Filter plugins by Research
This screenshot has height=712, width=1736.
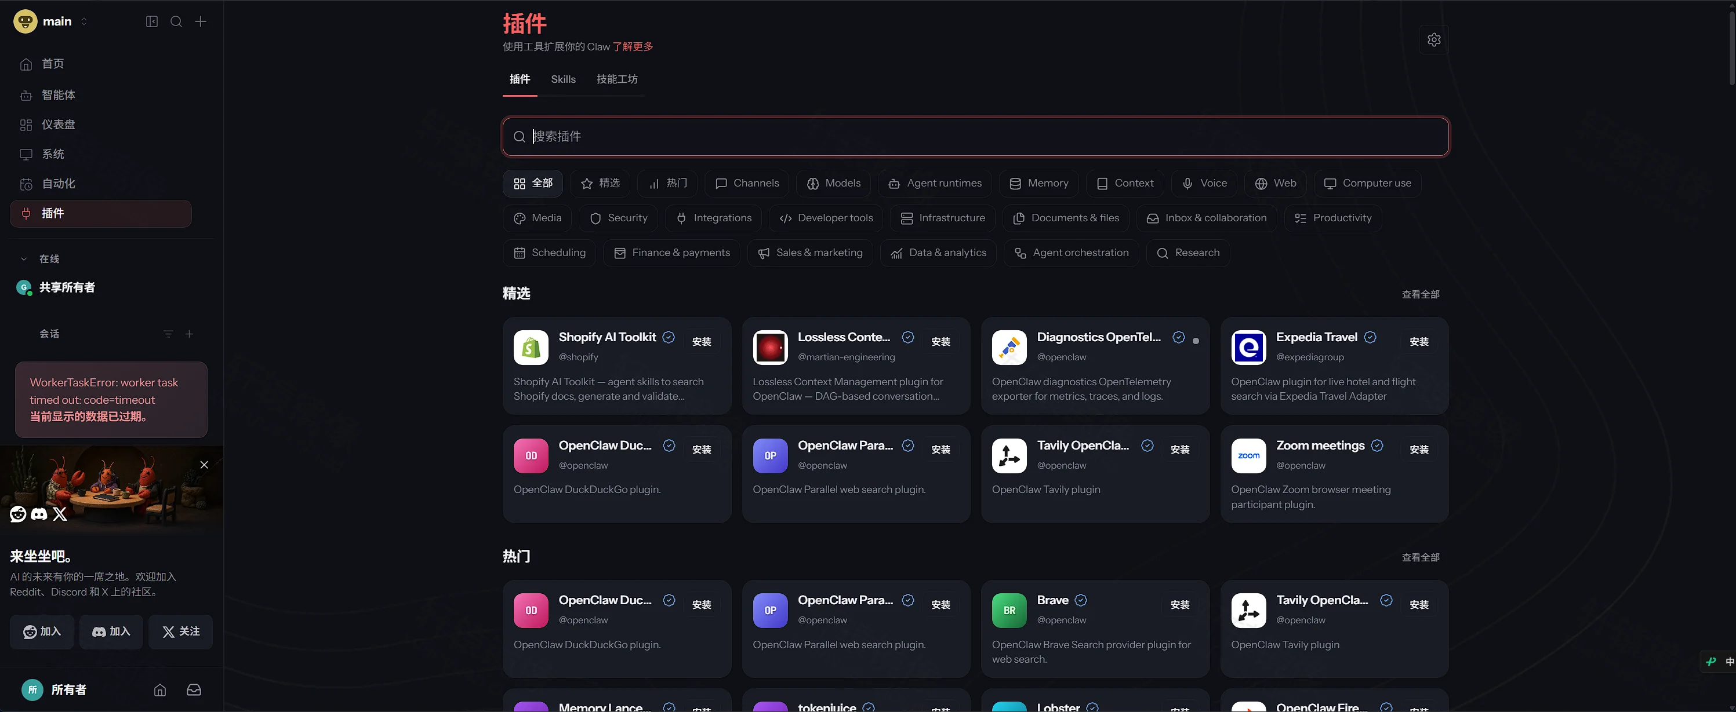click(x=1187, y=253)
